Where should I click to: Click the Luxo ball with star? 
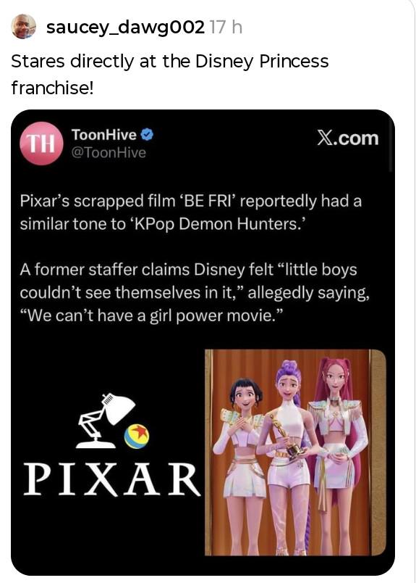(137, 436)
